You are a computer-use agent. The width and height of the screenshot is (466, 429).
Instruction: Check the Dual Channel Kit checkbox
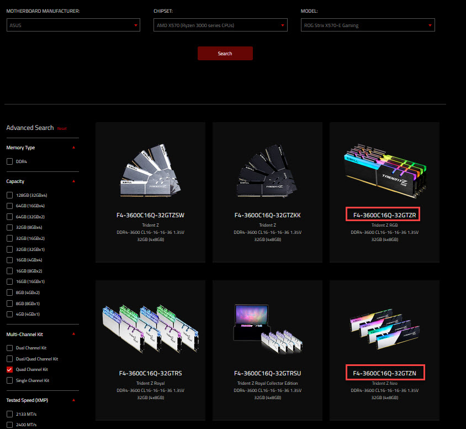pos(9,348)
